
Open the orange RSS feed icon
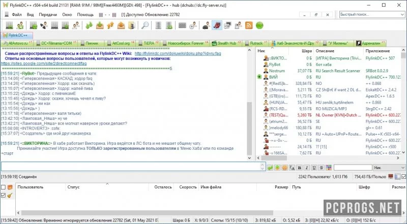[x=249, y=25]
